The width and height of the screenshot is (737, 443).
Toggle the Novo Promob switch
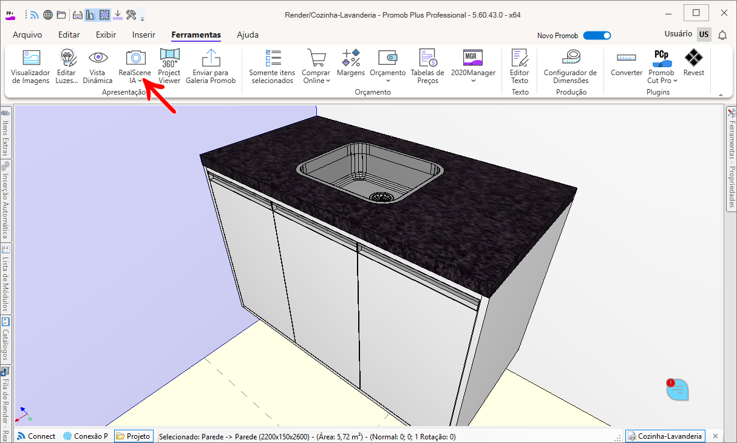click(597, 36)
